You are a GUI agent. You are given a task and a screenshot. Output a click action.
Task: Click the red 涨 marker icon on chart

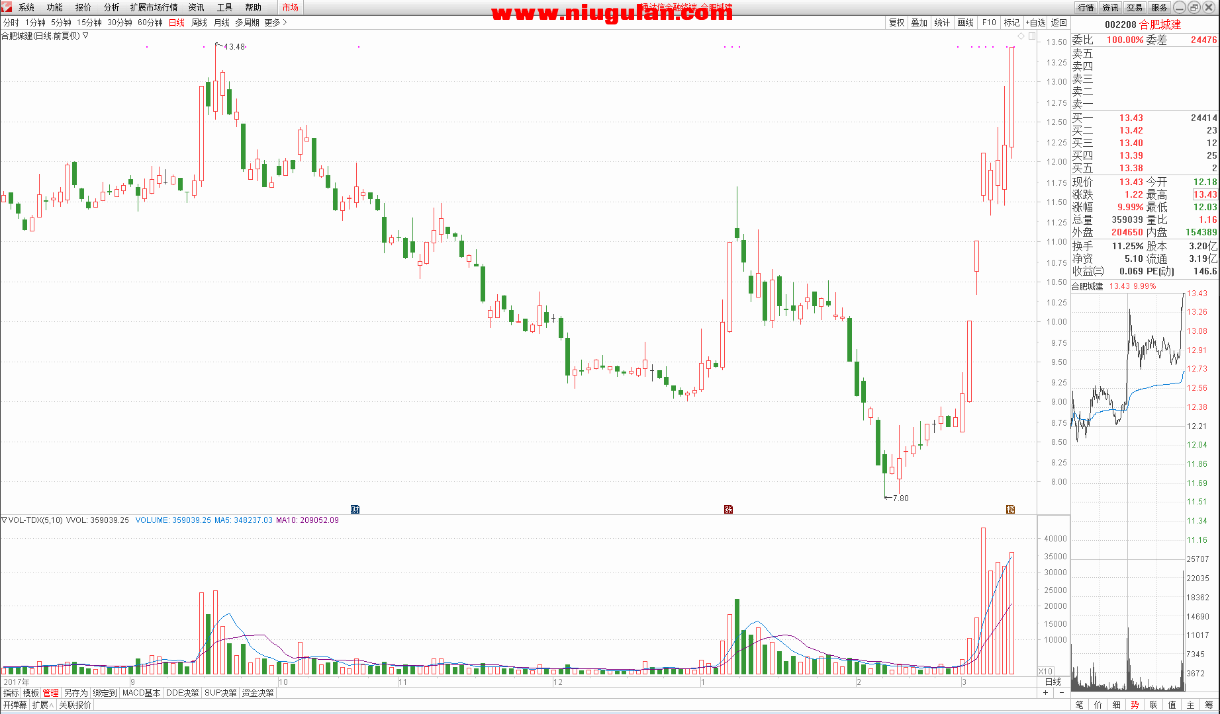tap(728, 509)
